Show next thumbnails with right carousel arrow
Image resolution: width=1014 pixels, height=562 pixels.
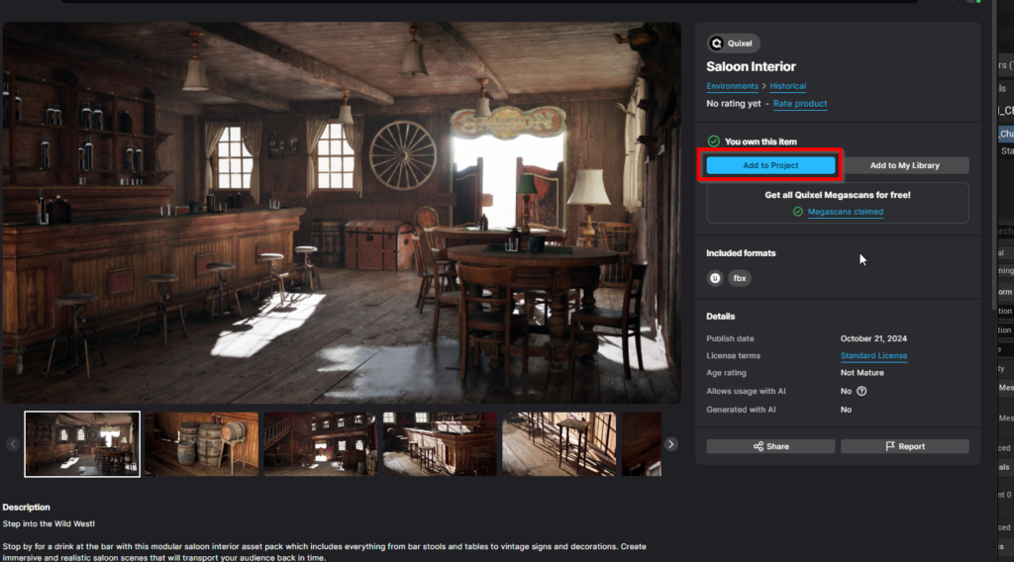(670, 444)
